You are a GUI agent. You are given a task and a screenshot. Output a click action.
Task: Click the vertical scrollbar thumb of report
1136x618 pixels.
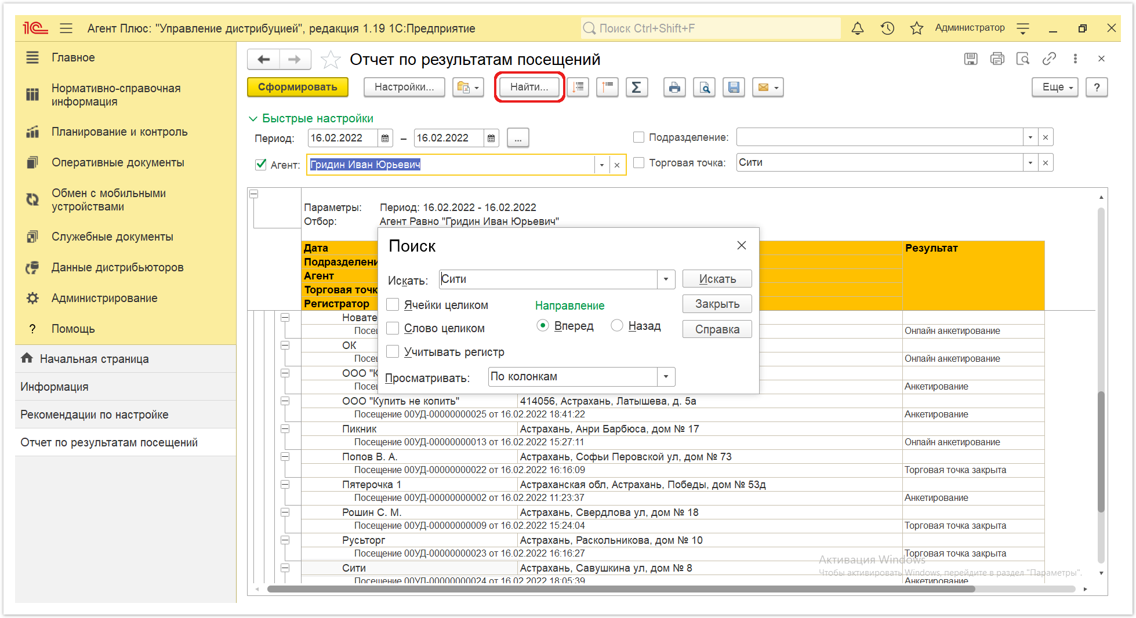[x=1101, y=452]
